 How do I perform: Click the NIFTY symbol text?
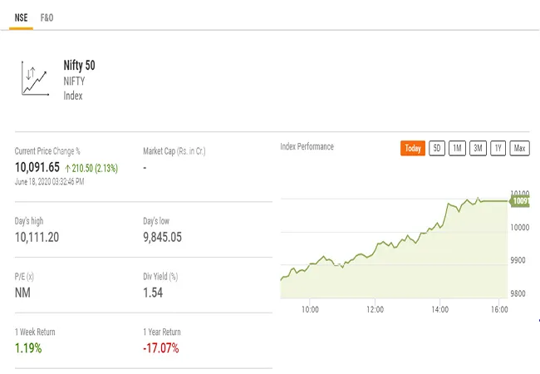pyautogui.click(x=74, y=81)
